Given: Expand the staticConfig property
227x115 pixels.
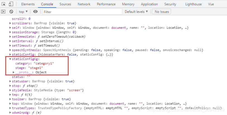Looking at the screenshot, I should (10, 54).
